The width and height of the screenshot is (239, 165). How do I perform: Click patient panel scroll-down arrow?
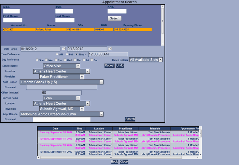point(163,44)
